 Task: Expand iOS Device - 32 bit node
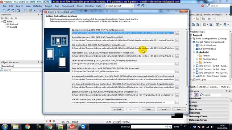pos(194,66)
